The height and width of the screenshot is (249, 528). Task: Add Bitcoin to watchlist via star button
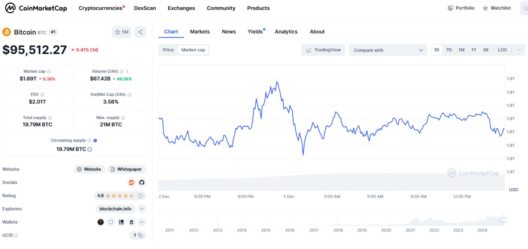point(122,32)
